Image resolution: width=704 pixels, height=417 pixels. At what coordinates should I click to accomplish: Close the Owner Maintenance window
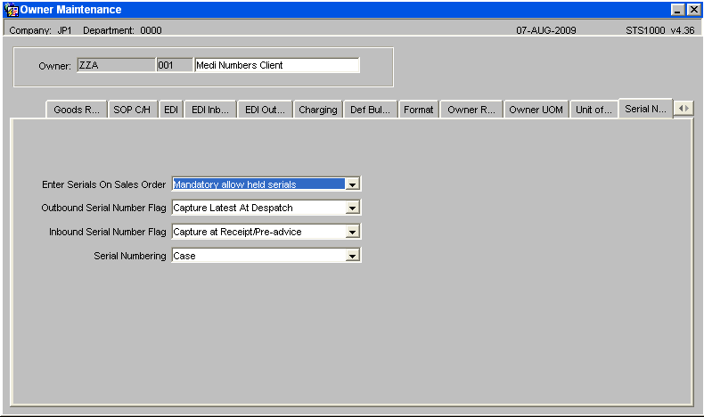pyautogui.click(x=693, y=10)
